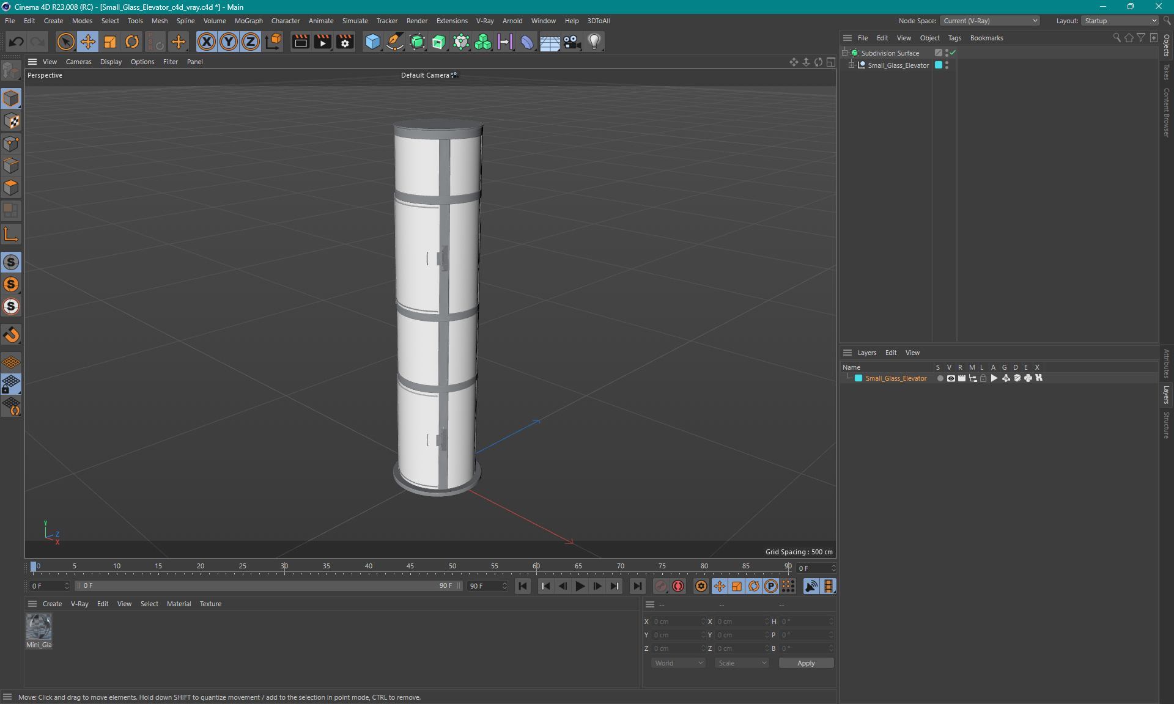
Task: Click the Undo arrow icon
Action: 17,42
